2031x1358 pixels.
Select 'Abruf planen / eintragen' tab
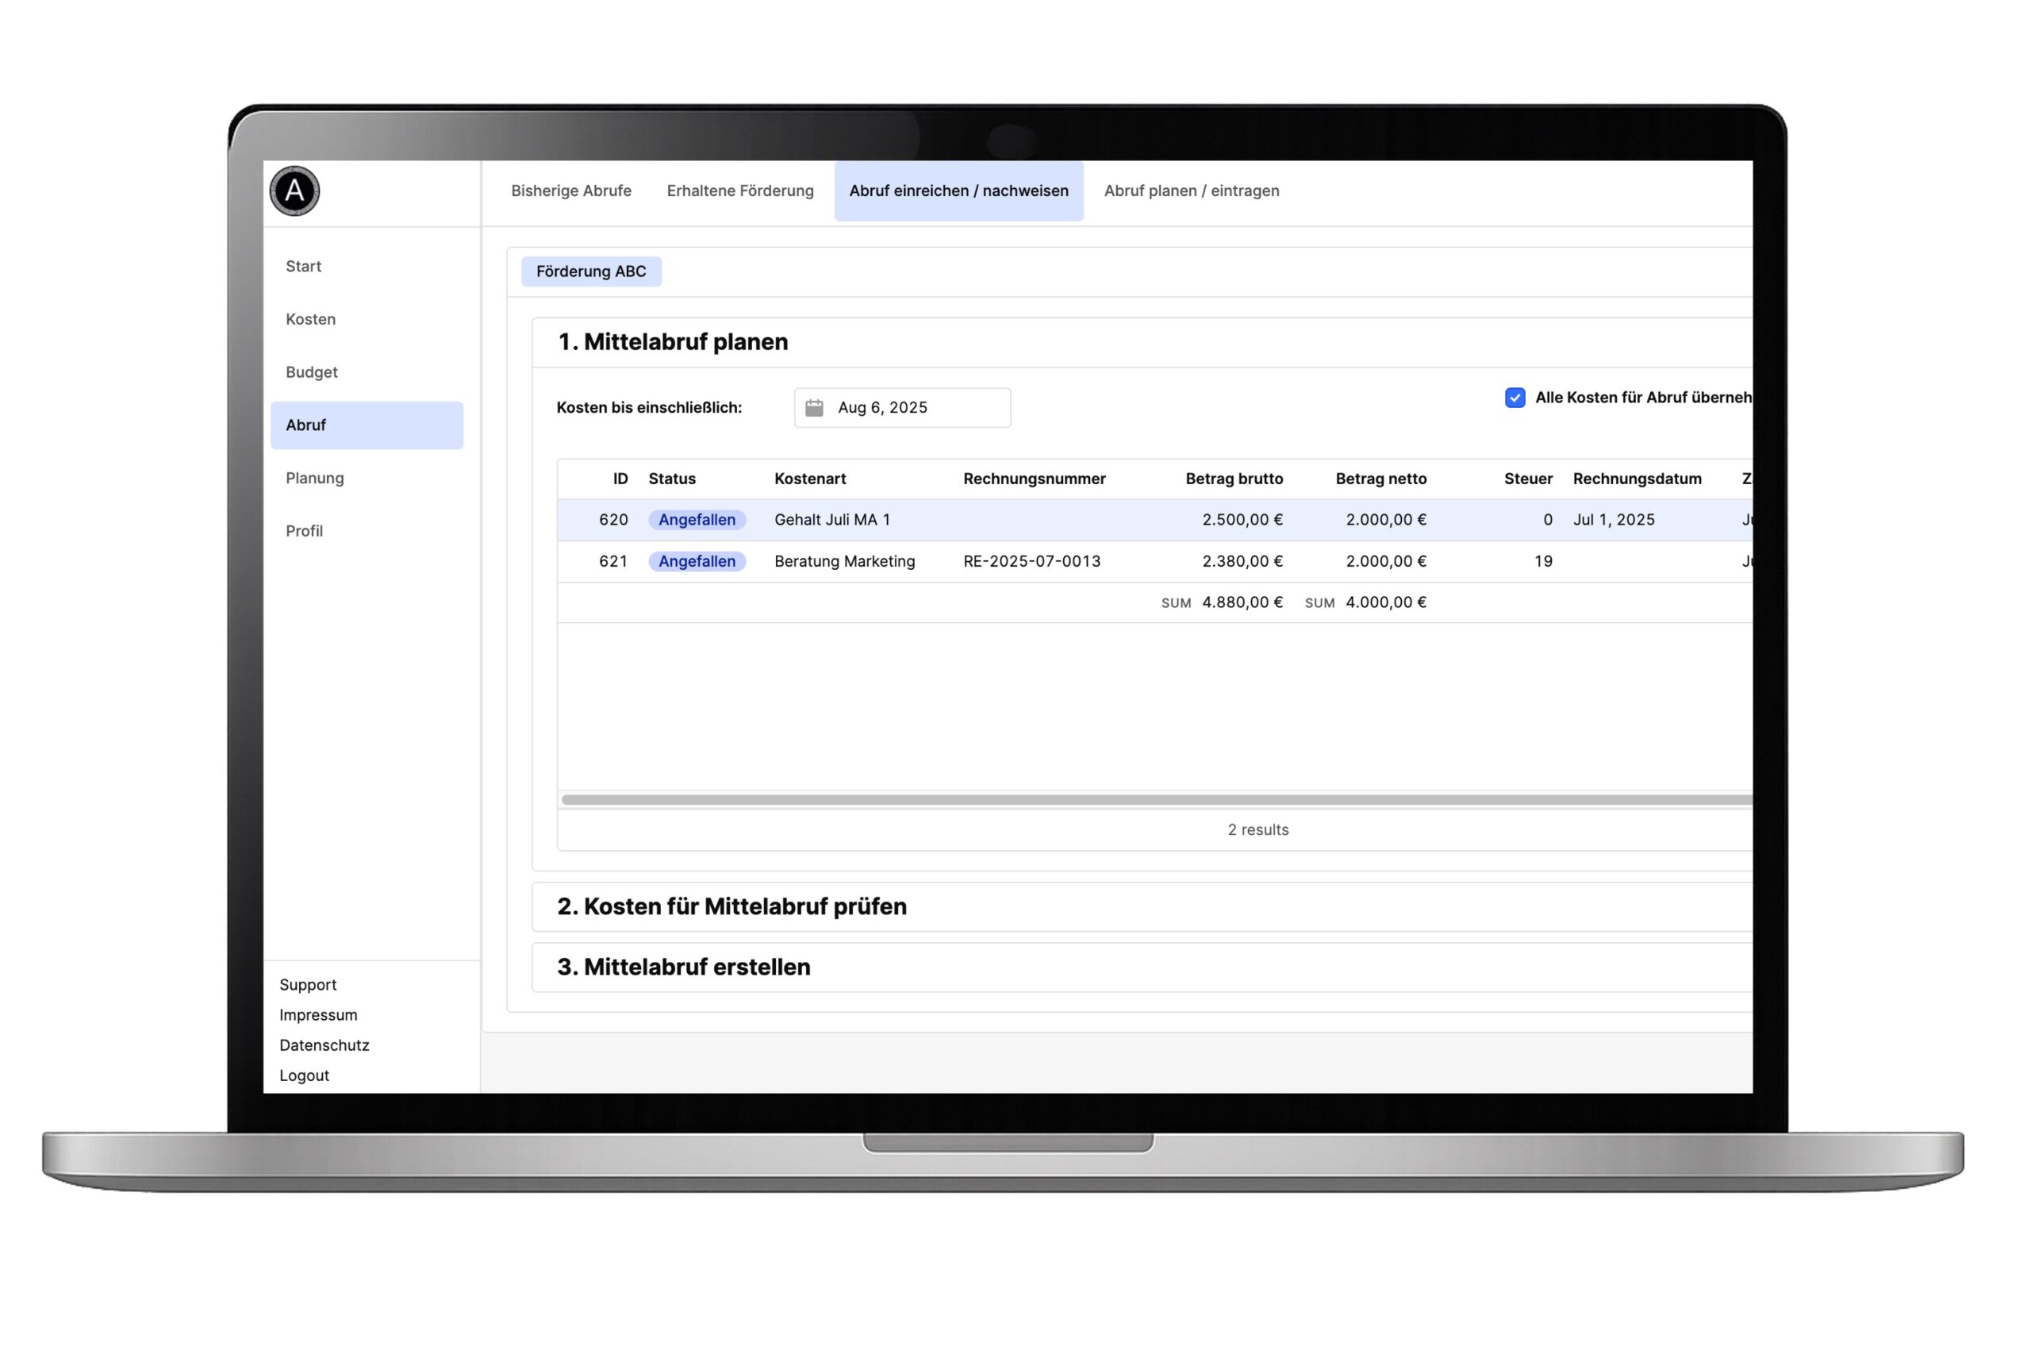point(1190,190)
